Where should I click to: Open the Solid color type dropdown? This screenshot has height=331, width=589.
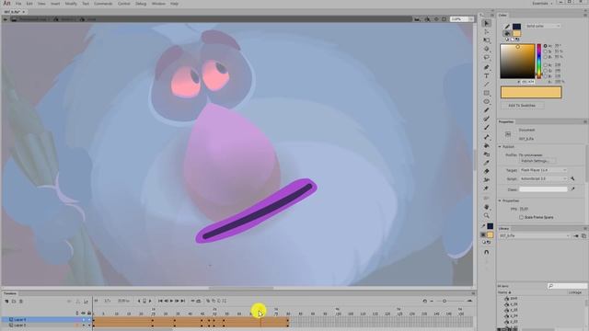coord(543,26)
